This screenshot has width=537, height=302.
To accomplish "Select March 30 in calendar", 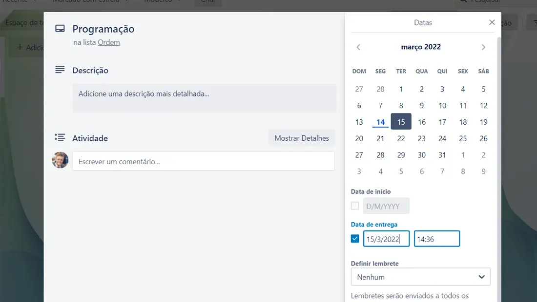I will point(422,155).
